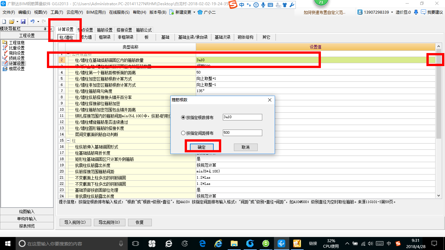Show hidden system tray icons chevron
Image resolution: width=445 pixels, height=250 pixels.
tap(347, 243)
